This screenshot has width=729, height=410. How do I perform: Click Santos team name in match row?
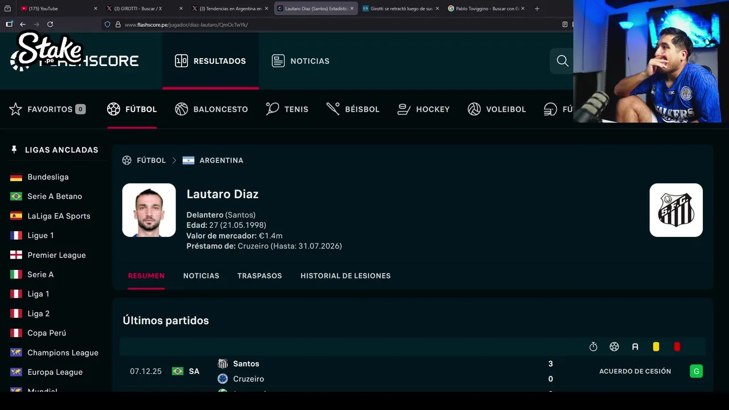246,364
